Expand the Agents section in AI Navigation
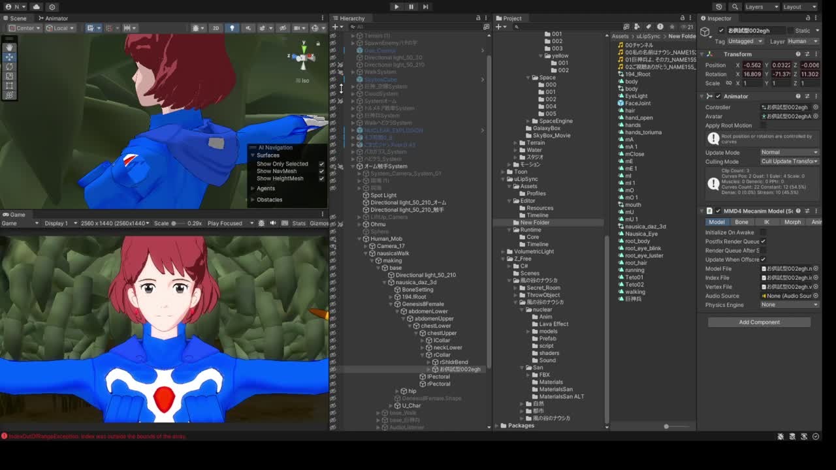The width and height of the screenshot is (836, 470). click(265, 189)
